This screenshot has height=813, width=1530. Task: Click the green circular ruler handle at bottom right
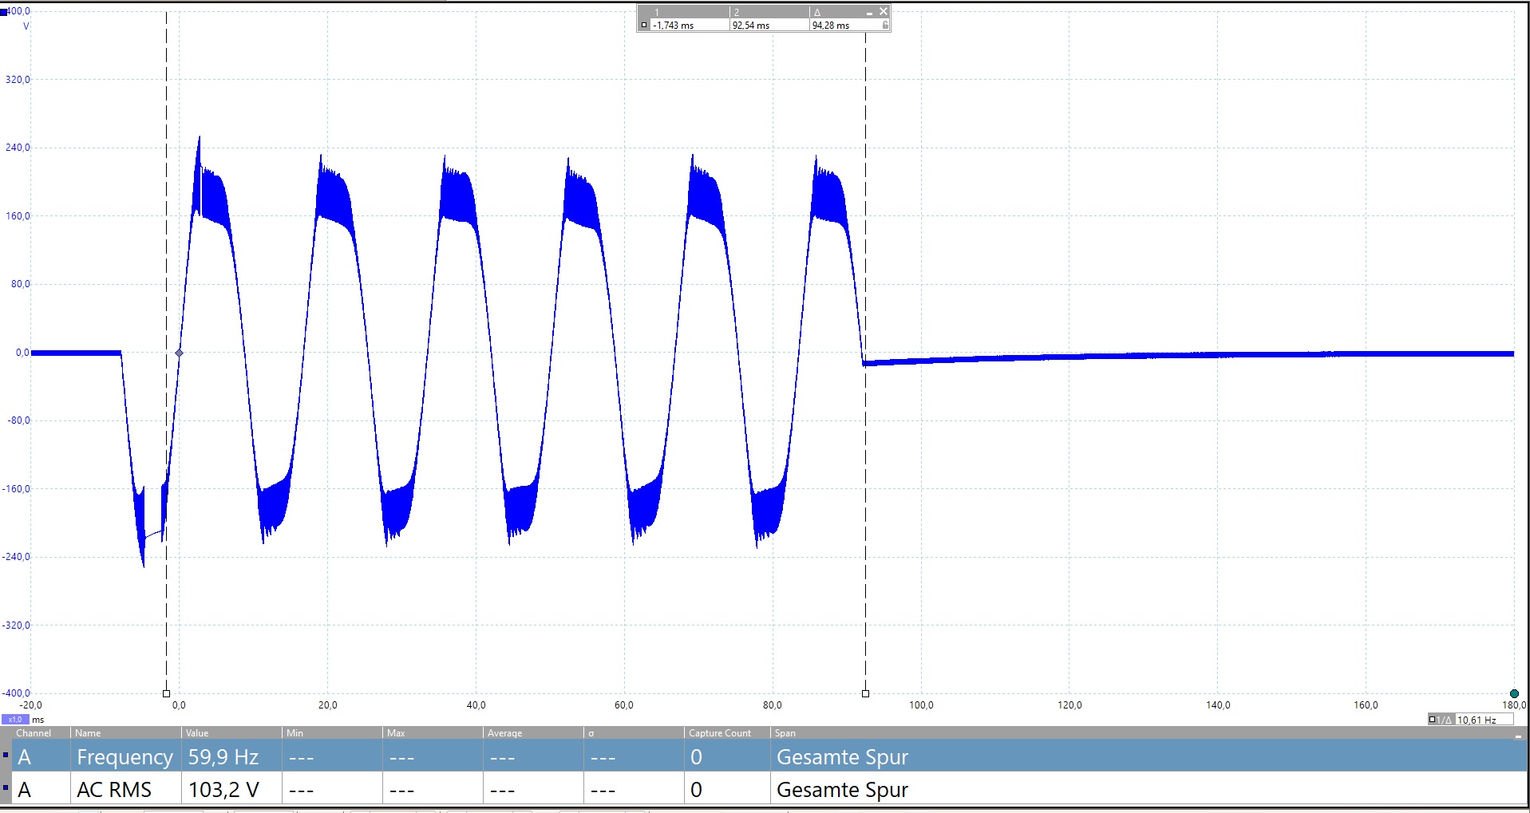(x=1514, y=693)
